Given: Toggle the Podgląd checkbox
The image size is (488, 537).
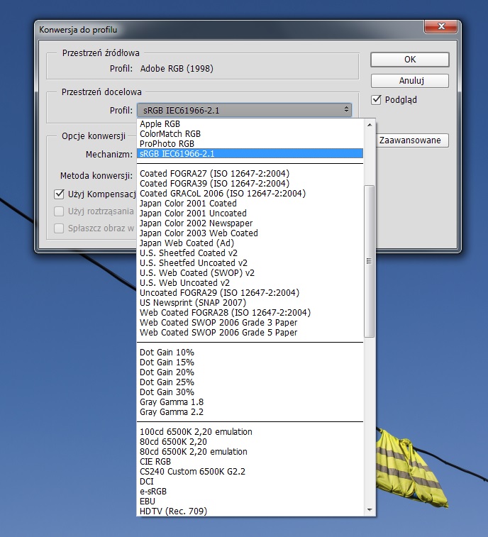Looking at the screenshot, I should click(x=377, y=99).
